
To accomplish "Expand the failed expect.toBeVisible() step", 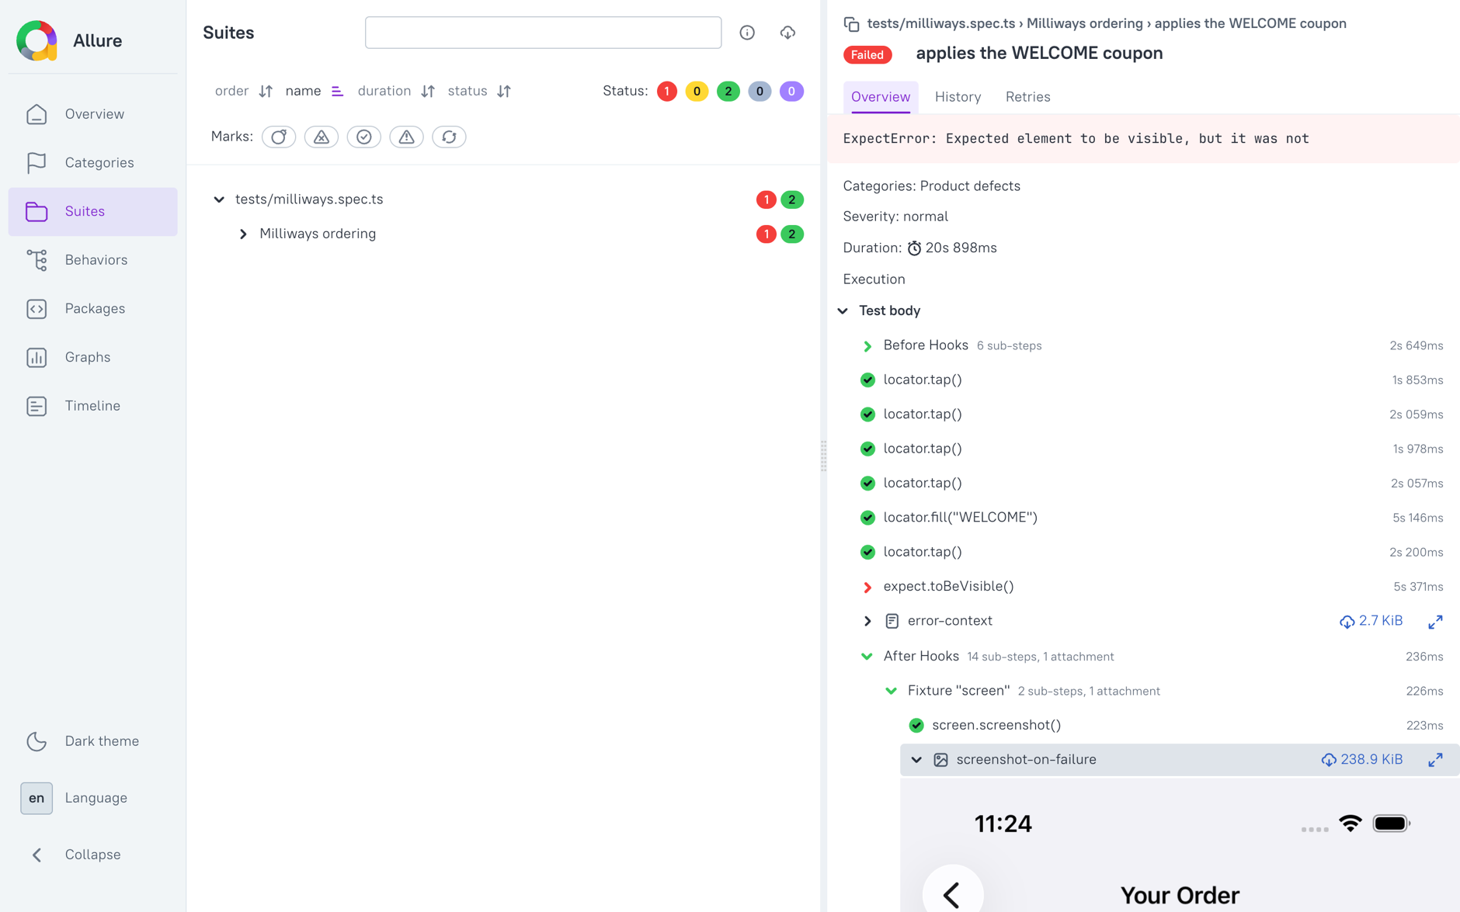I will [x=867, y=587].
